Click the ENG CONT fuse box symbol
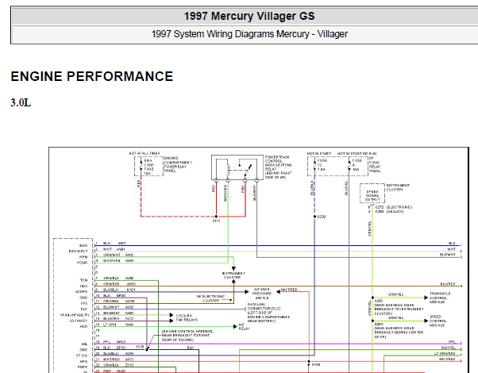Viewport: 478px width, 373px height. (148, 167)
